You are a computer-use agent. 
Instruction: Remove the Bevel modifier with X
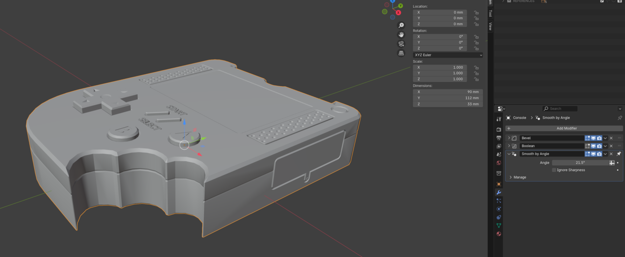[x=611, y=138]
